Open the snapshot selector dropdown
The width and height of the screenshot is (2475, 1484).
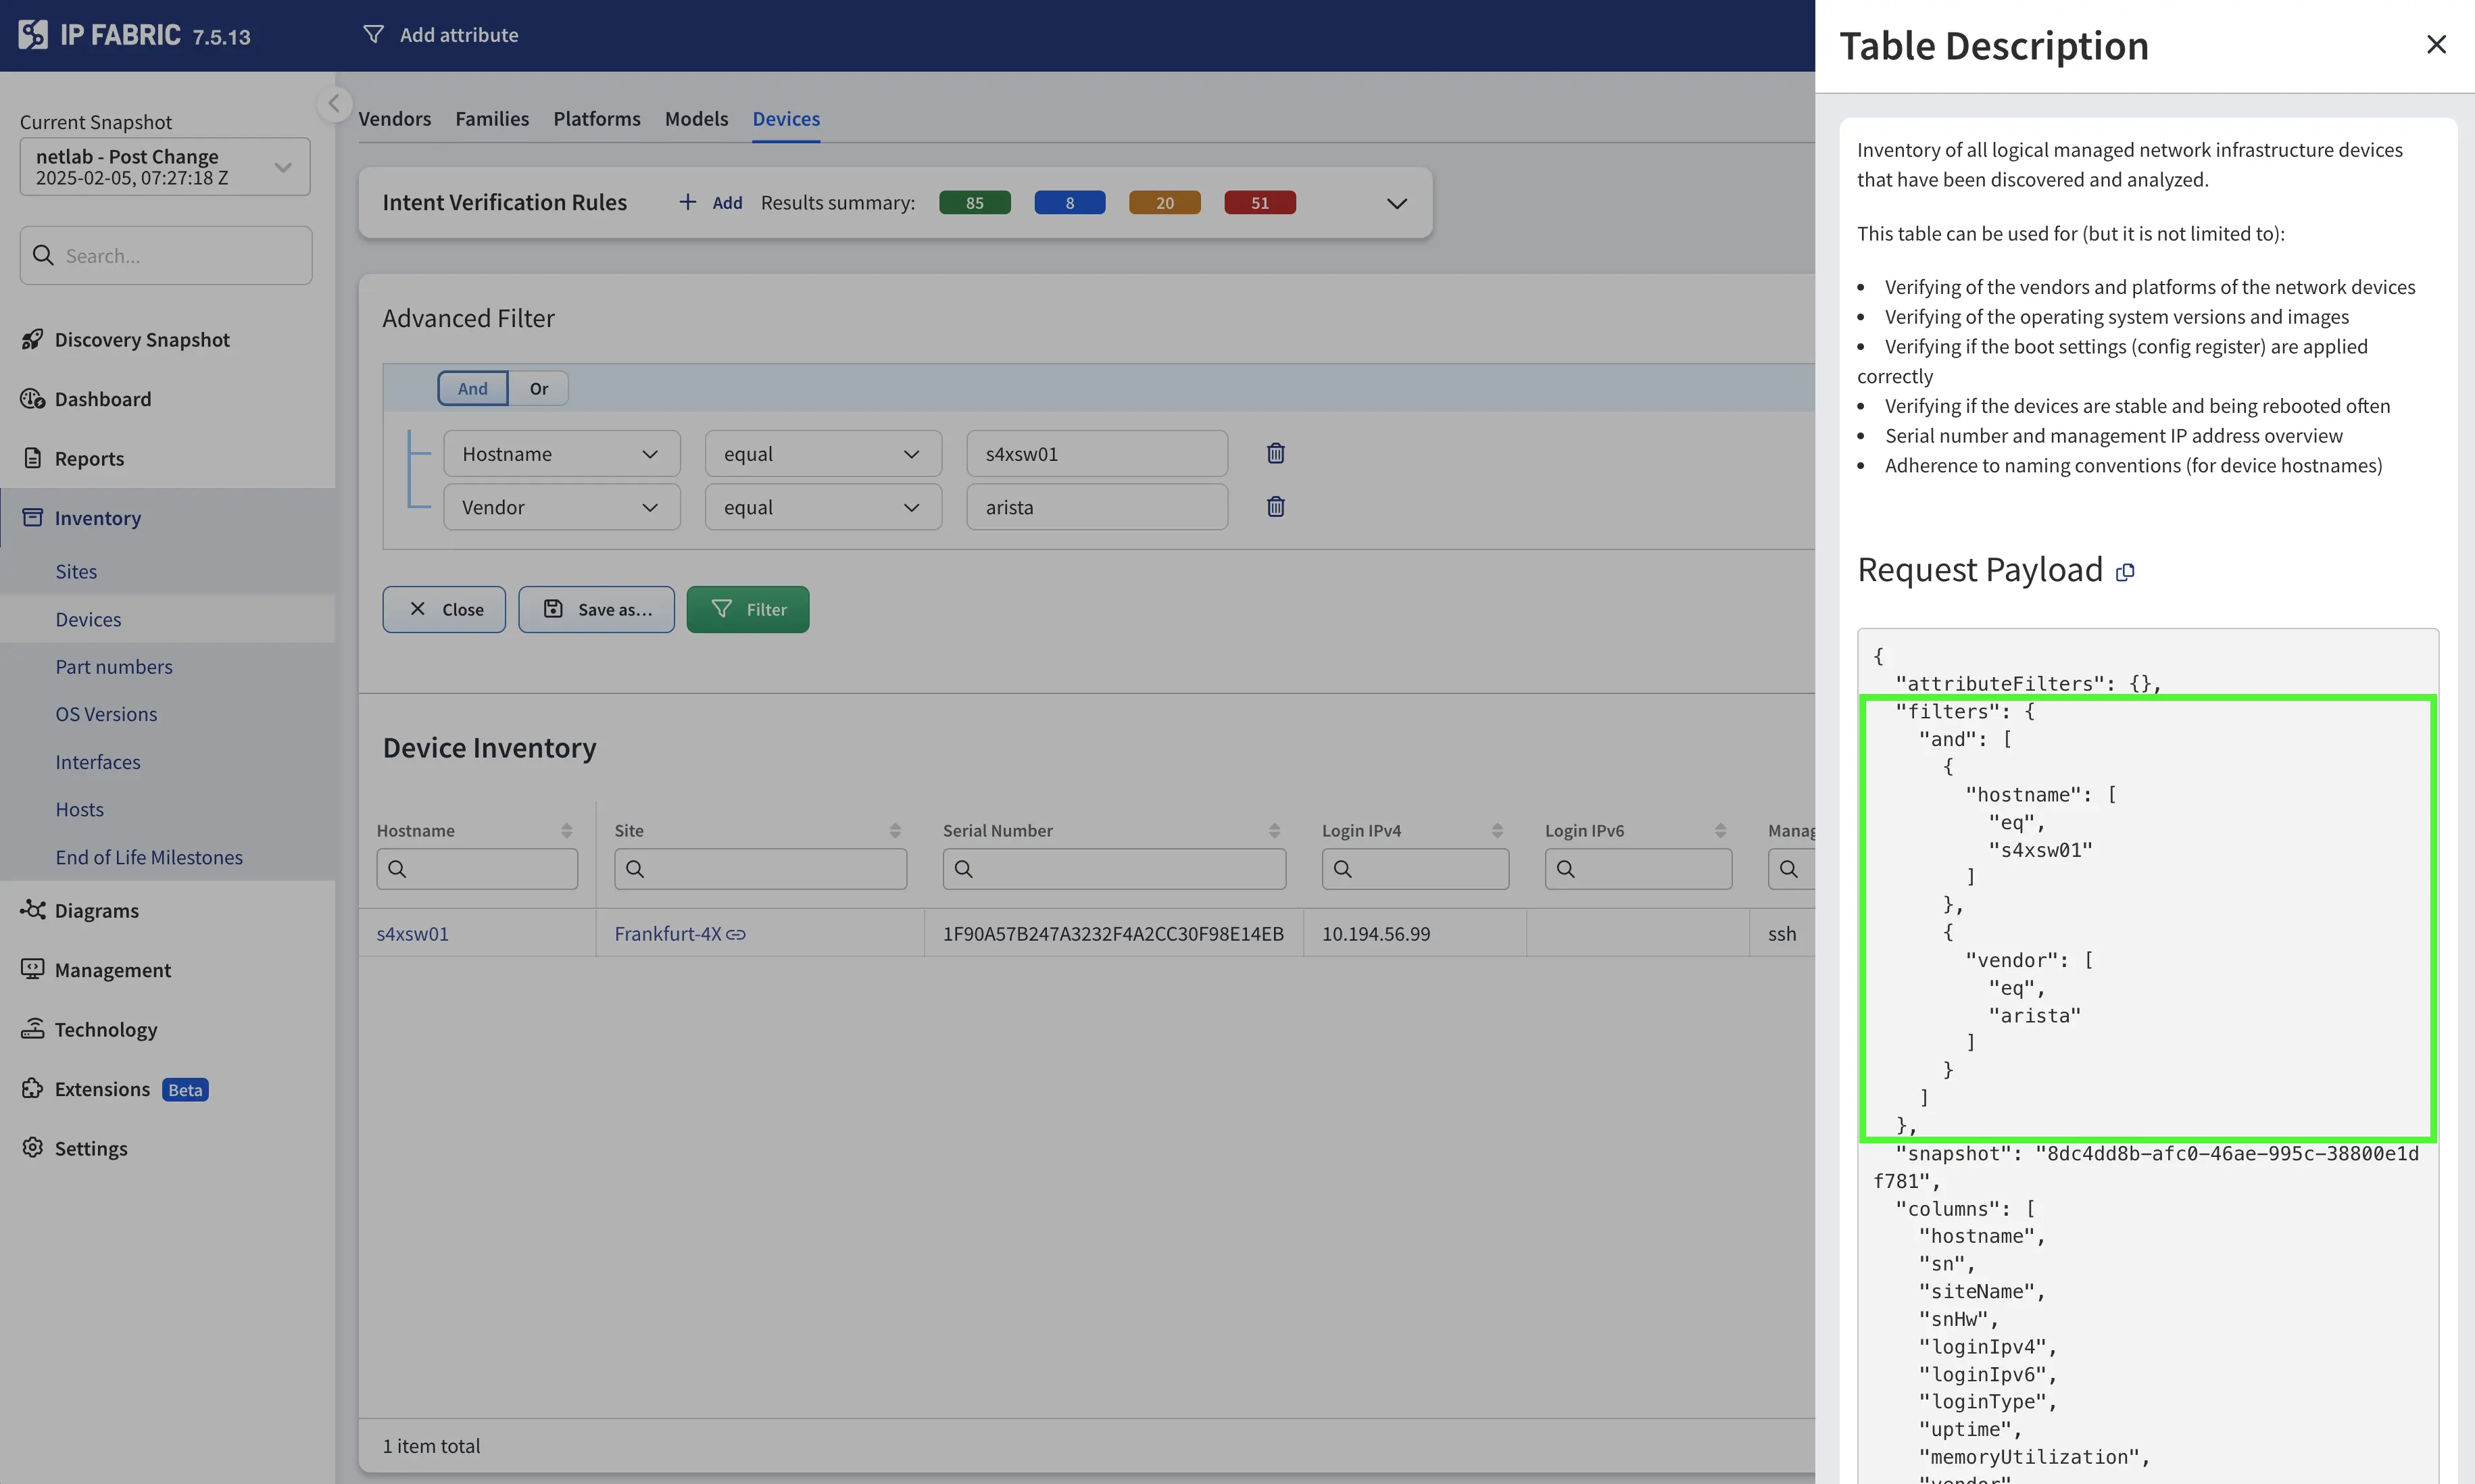coord(283,167)
